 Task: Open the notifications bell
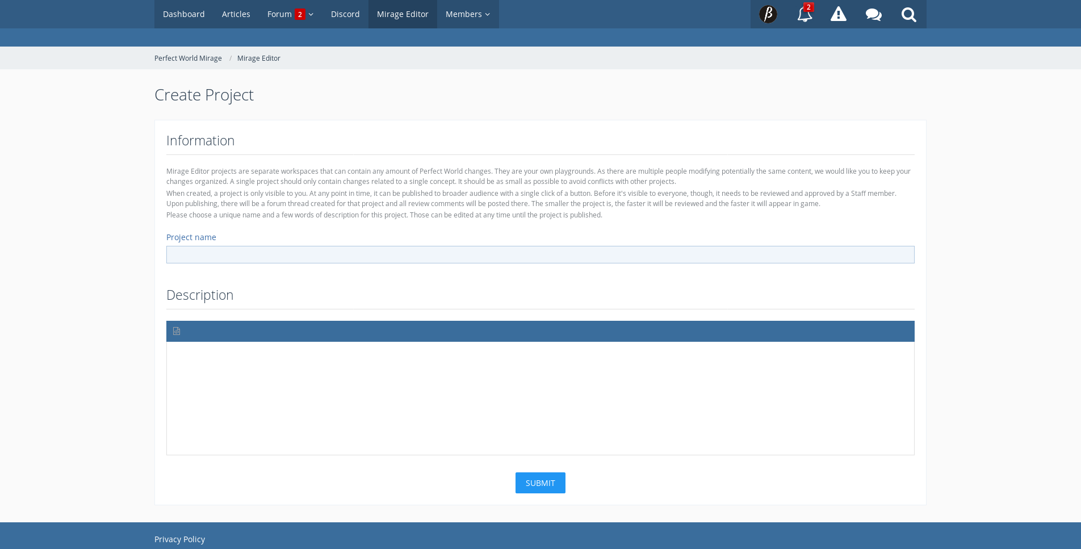coord(804,14)
